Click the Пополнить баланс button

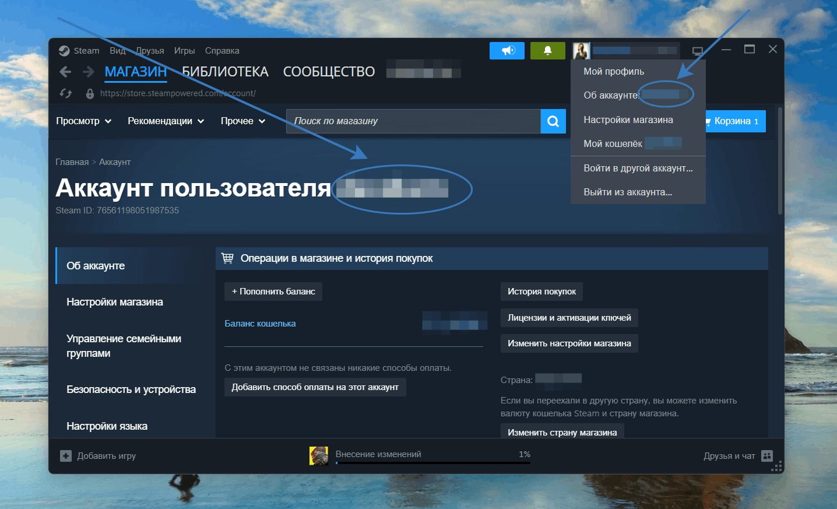tap(273, 292)
